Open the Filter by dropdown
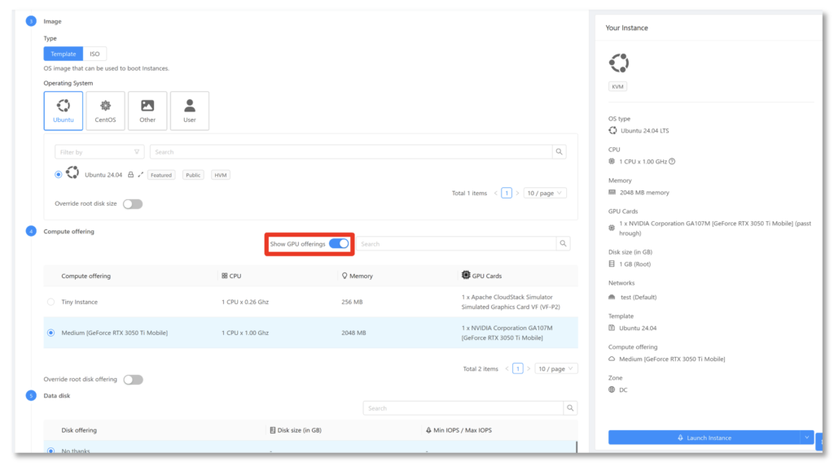The height and width of the screenshot is (466, 834). (x=99, y=152)
